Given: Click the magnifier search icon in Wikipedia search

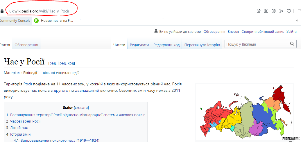Looking at the screenshot, I should click(x=292, y=44).
